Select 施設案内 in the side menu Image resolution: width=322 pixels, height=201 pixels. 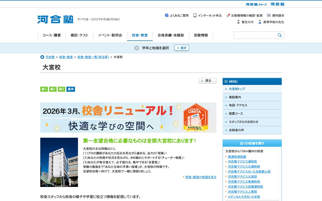click(x=252, y=97)
